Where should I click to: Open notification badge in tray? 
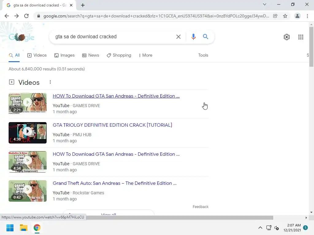(305, 227)
